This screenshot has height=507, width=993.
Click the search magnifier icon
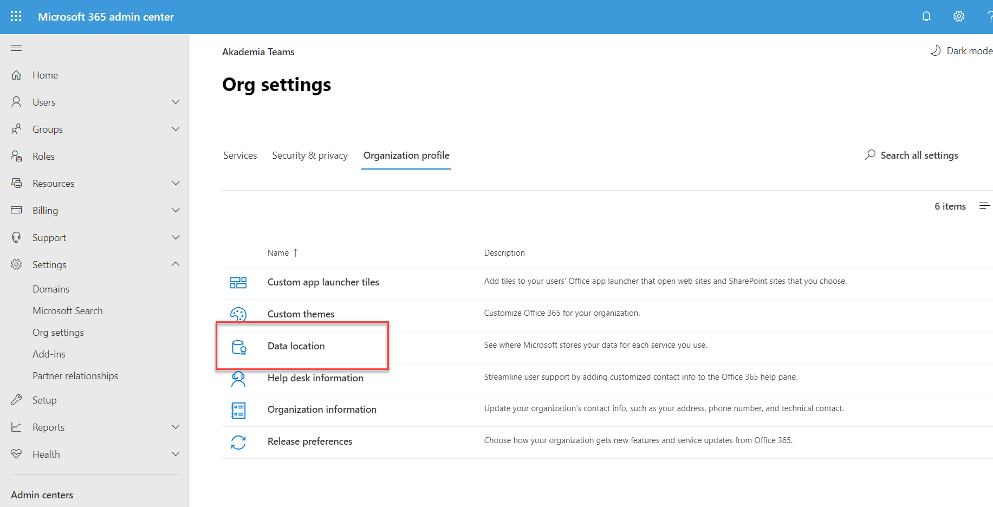(x=870, y=155)
